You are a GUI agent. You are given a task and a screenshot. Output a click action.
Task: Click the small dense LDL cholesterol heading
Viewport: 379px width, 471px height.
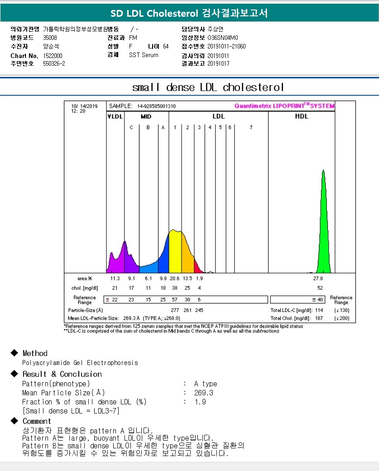208,87
